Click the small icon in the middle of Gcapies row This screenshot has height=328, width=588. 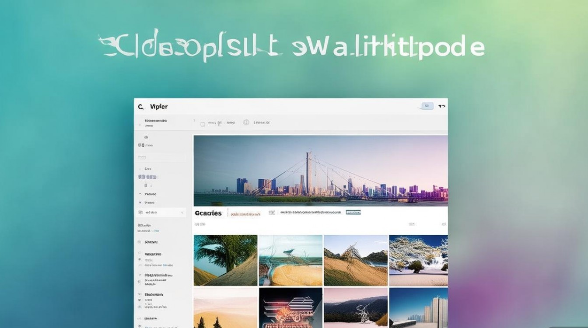272,213
